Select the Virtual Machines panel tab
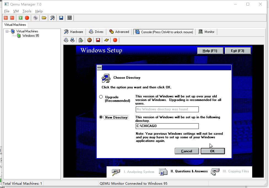 click(15, 25)
